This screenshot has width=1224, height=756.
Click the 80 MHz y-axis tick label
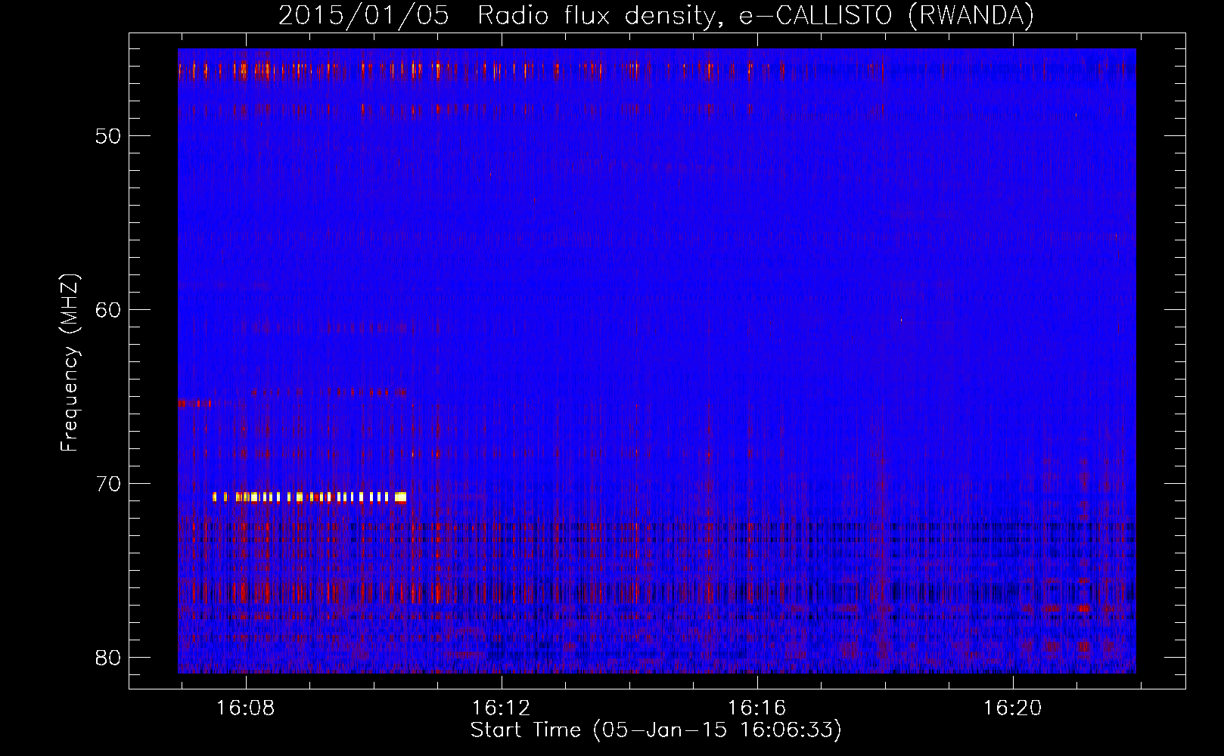click(108, 658)
